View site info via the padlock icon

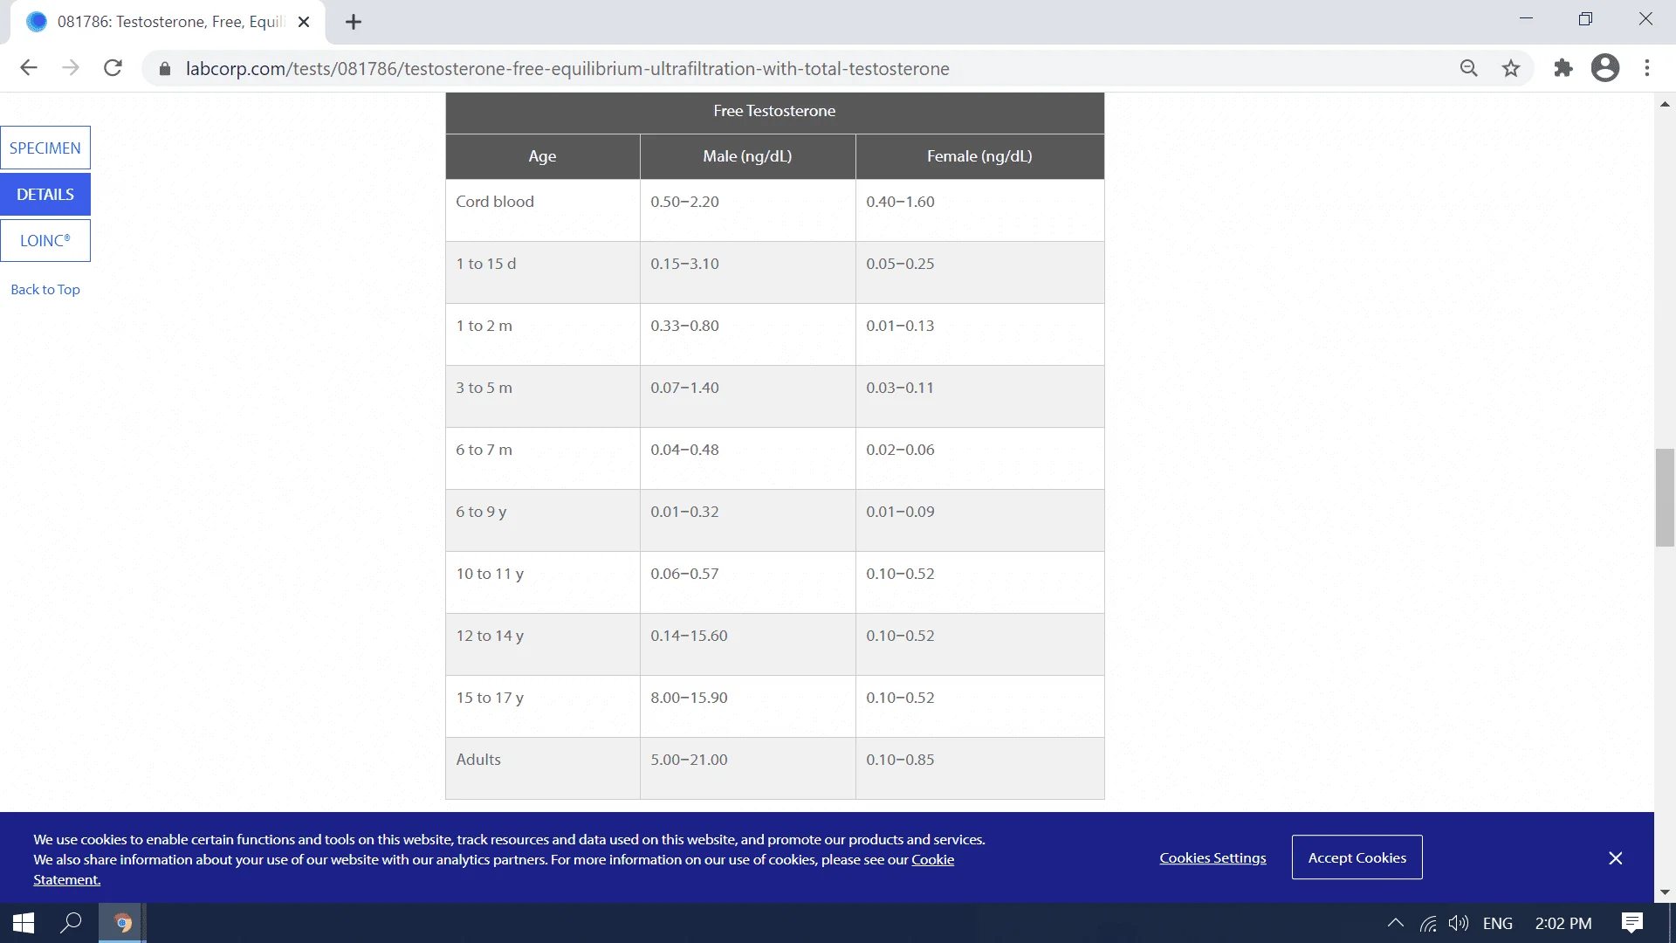[x=165, y=68]
